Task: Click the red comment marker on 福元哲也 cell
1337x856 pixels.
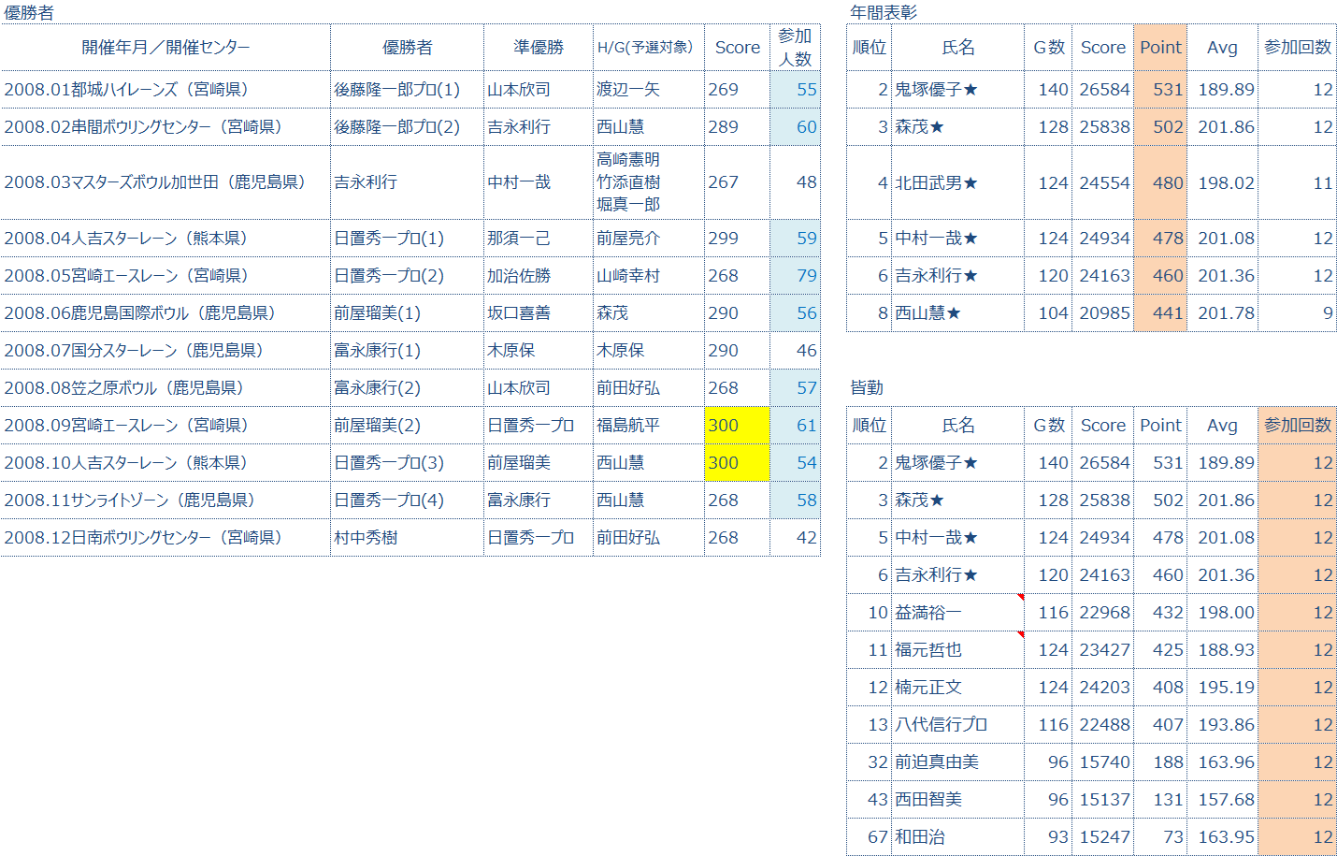Action: click(1020, 634)
